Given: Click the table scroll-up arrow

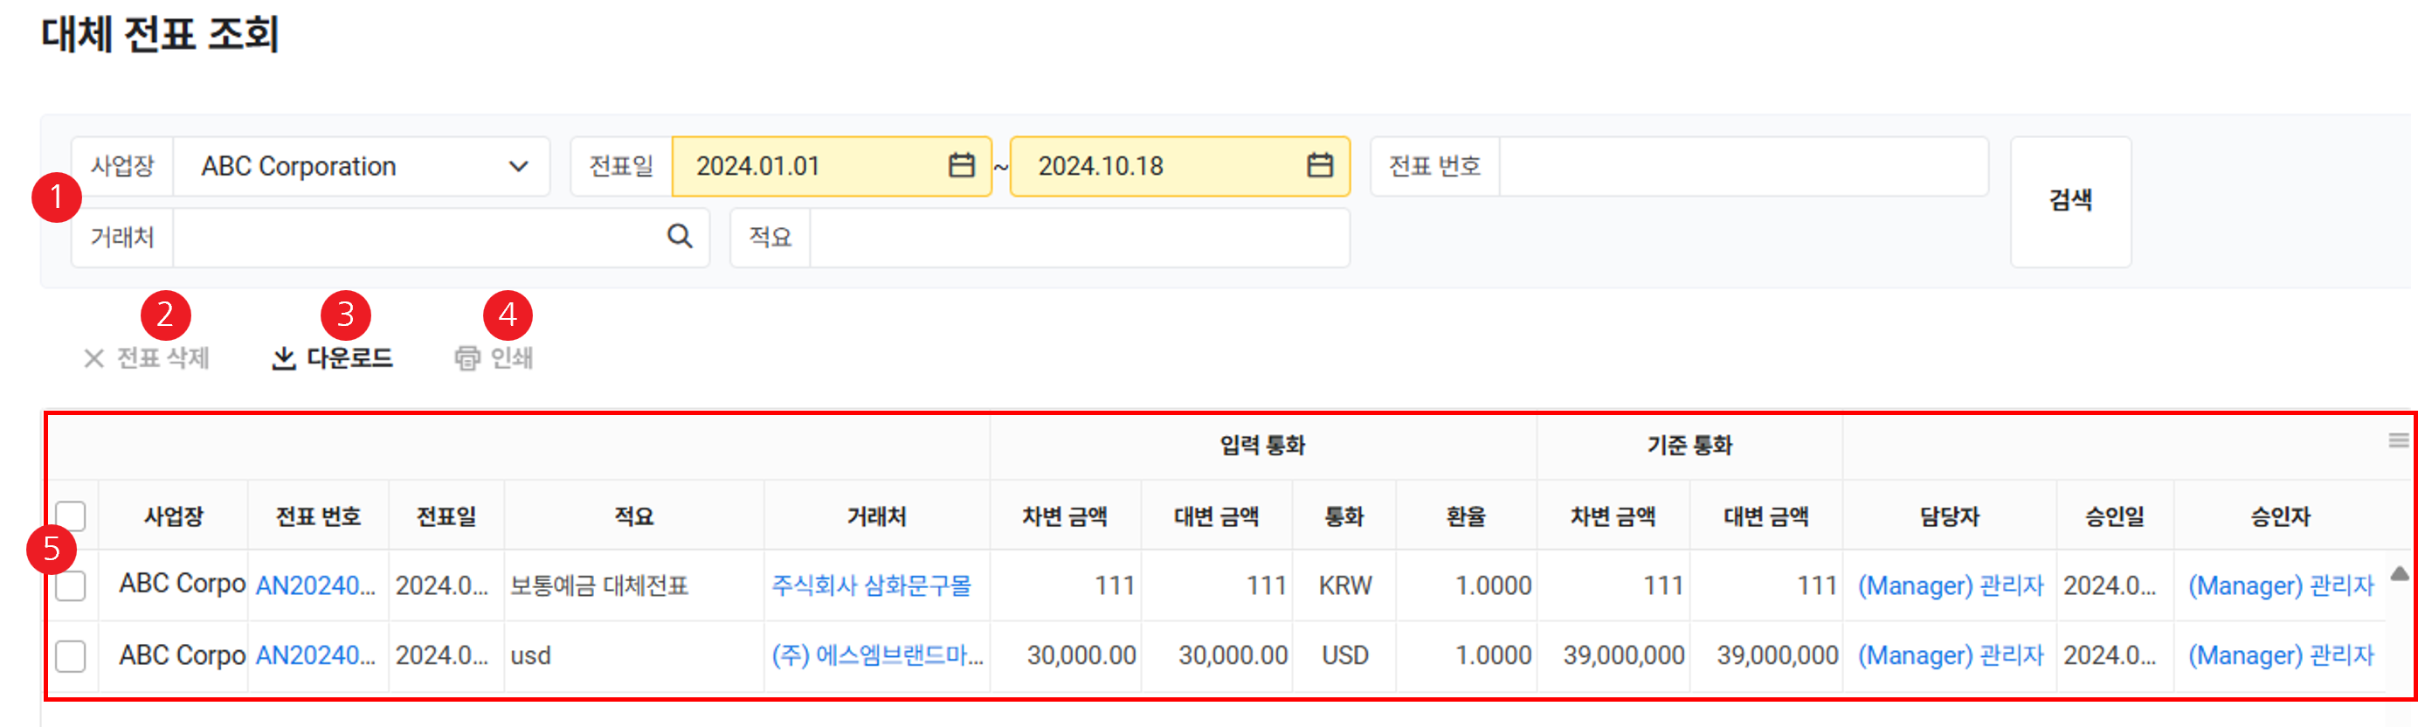Looking at the screenshot, I should click(x=2400, y=574).
